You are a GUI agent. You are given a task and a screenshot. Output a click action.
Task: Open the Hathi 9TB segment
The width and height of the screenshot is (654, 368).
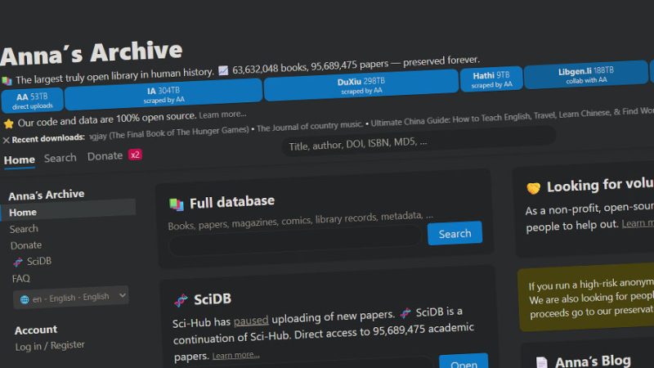(491, 79)
